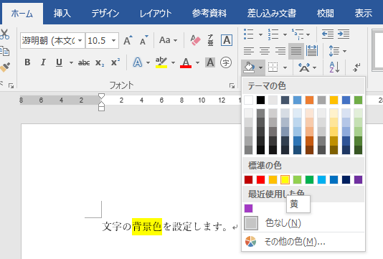This screenshot has width=383, height=259.
Task: Toggle subscript formatting
Action: (100, 63)
